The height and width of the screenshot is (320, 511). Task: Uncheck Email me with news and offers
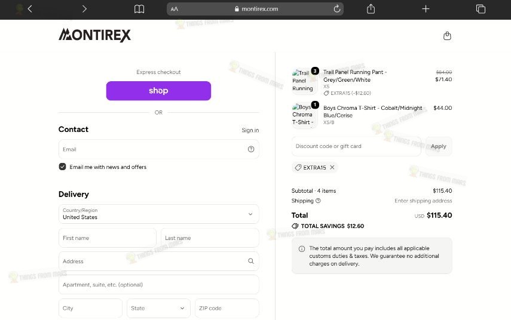click(62, 167)
